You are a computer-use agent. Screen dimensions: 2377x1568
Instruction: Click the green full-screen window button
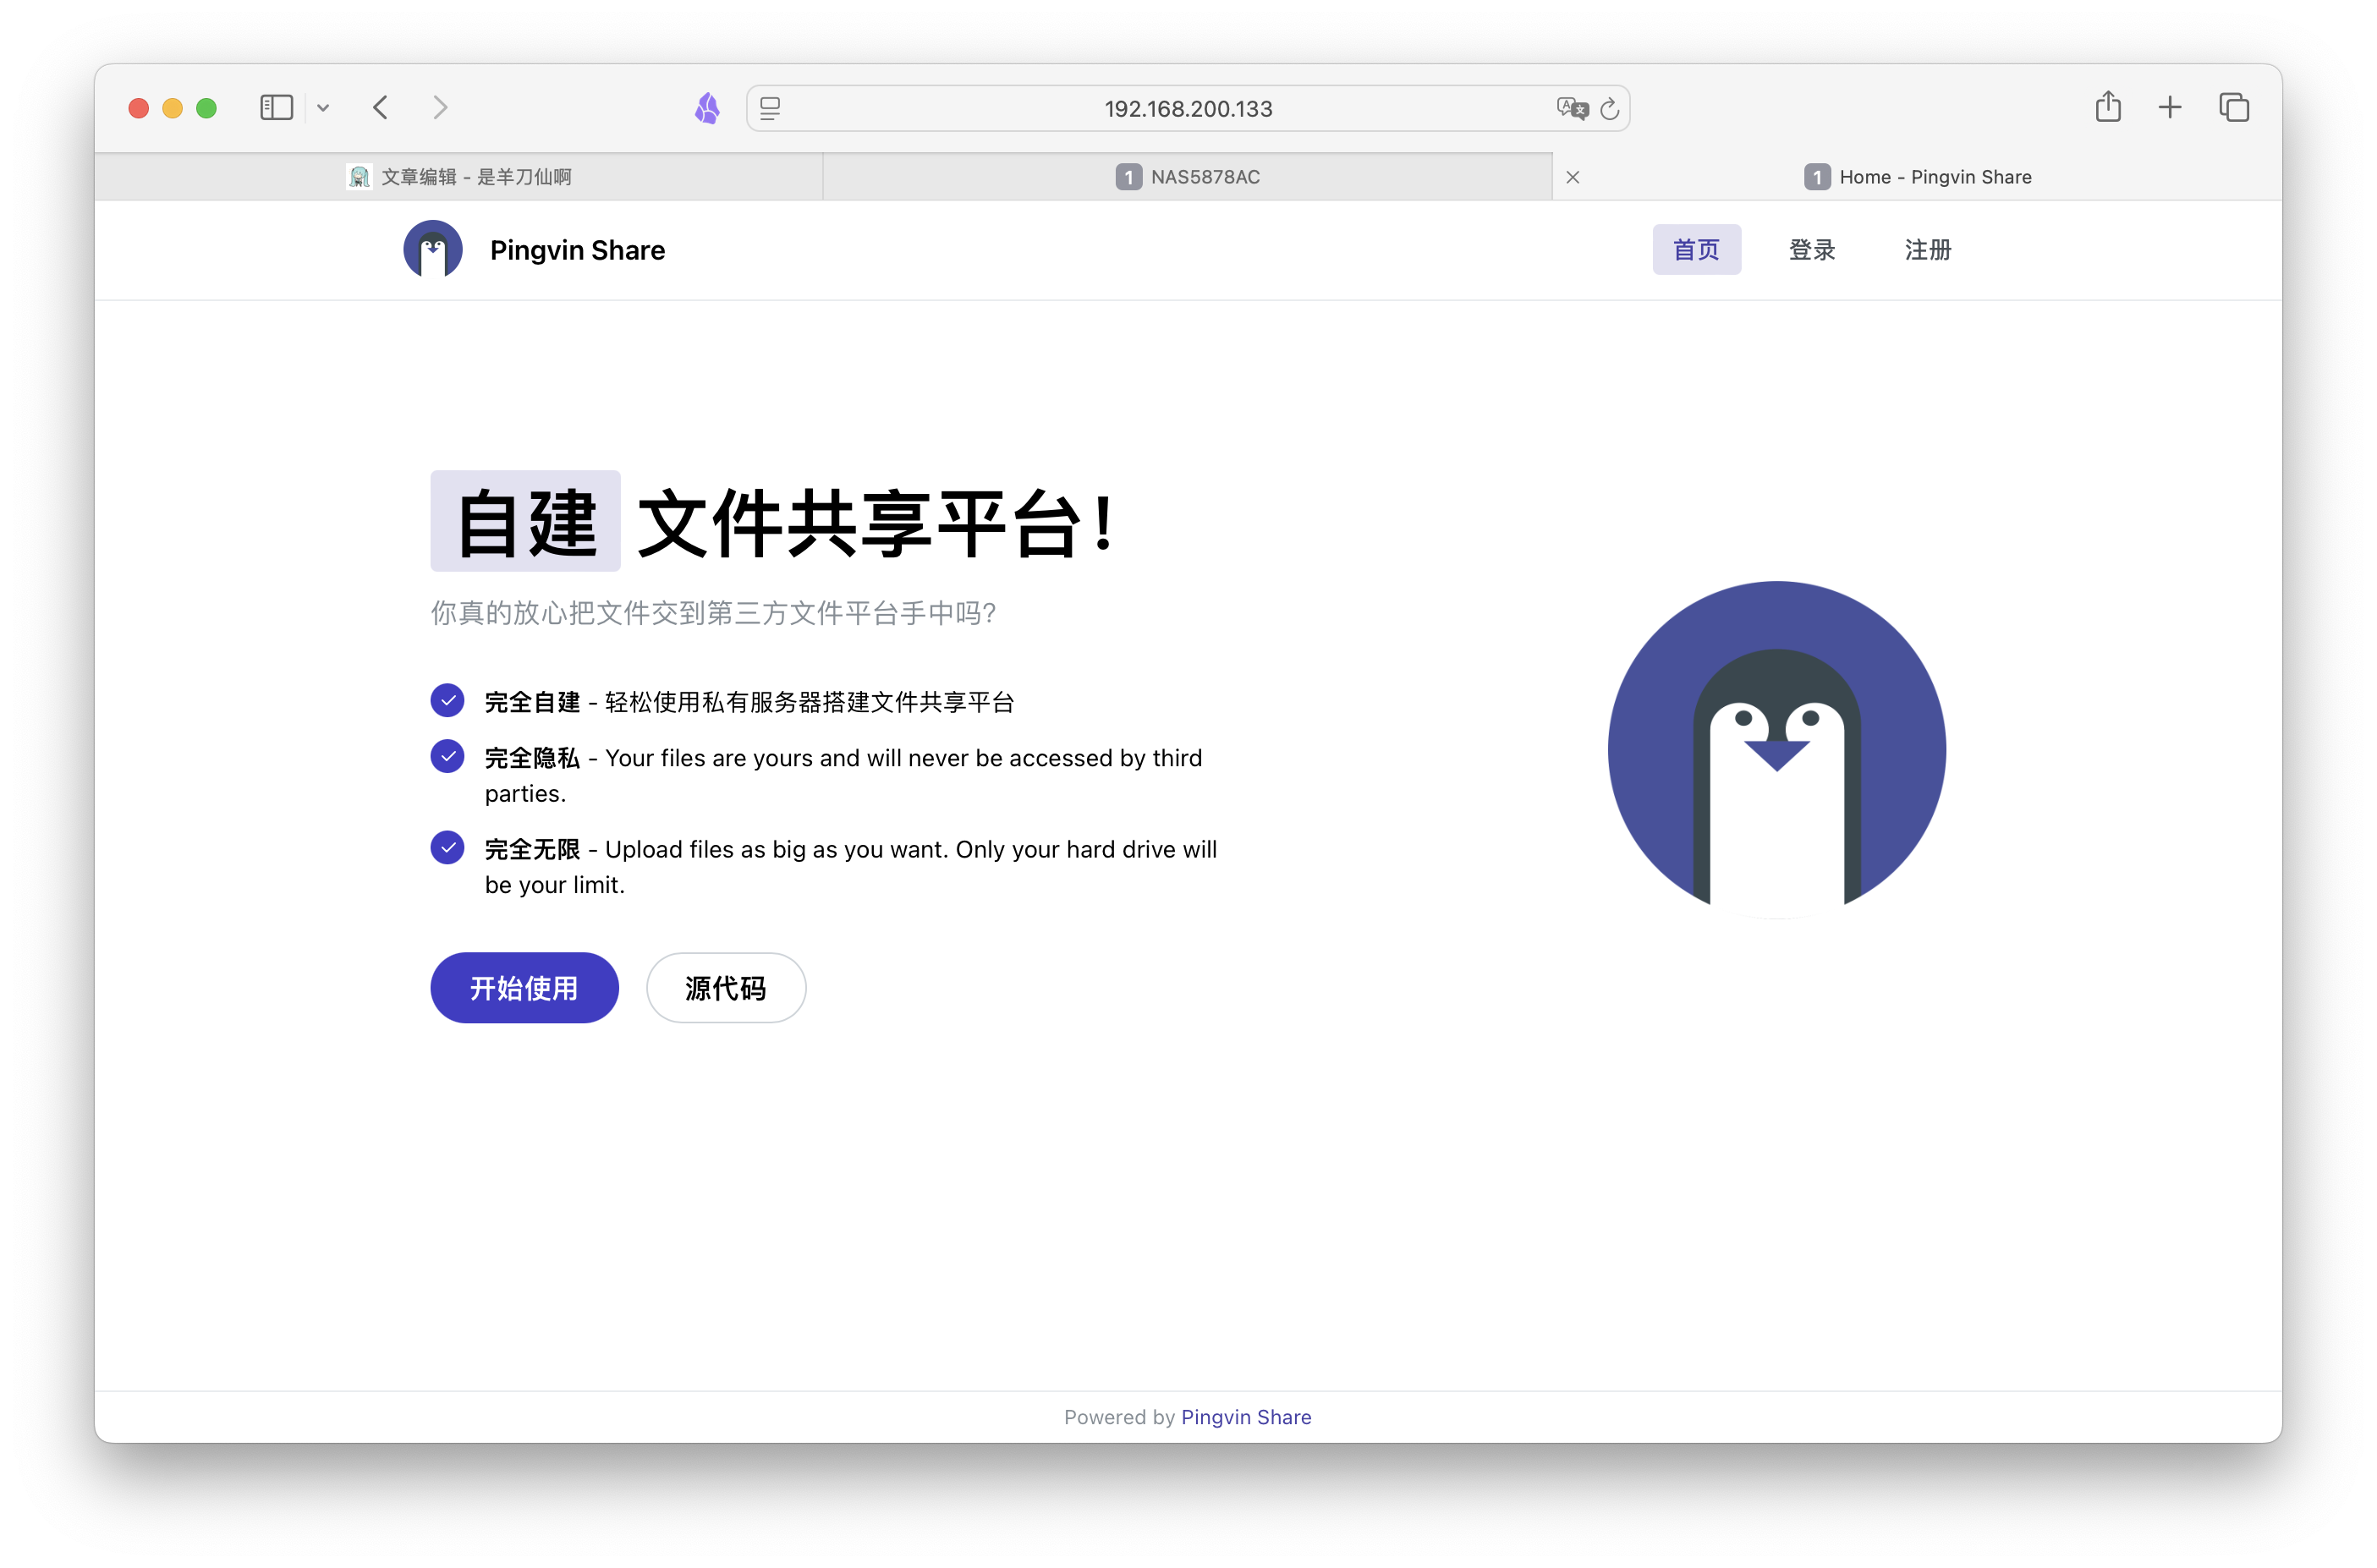click(x=207, y=108)
